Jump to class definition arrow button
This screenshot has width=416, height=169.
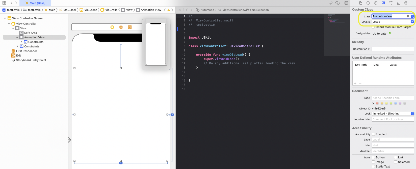click(408, 16)
